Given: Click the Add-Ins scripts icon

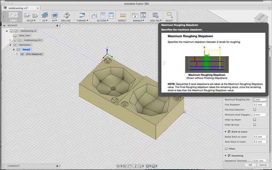Looking at the screenshot, I should click(156, 15).
